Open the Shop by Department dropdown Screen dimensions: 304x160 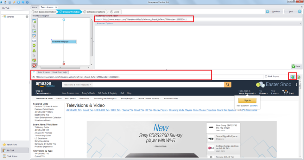point(43,92)
